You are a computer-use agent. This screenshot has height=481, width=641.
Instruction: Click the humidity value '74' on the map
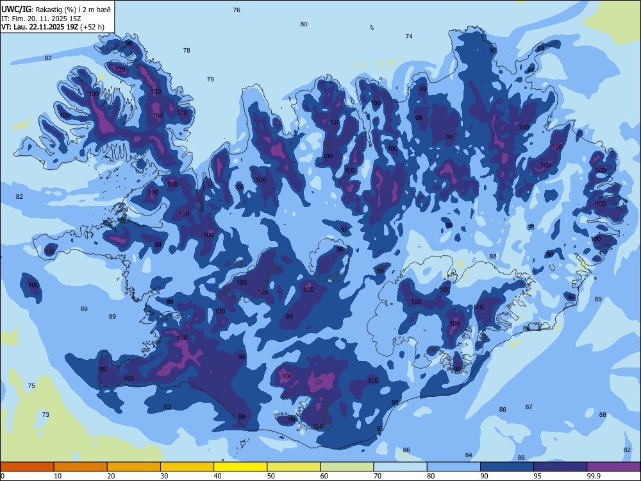point(409,36)
